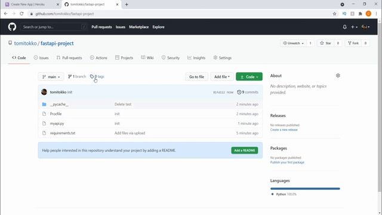Click Pull requests in top navigation
This screenshot has height=215, width=382.
tap(101, 27)
